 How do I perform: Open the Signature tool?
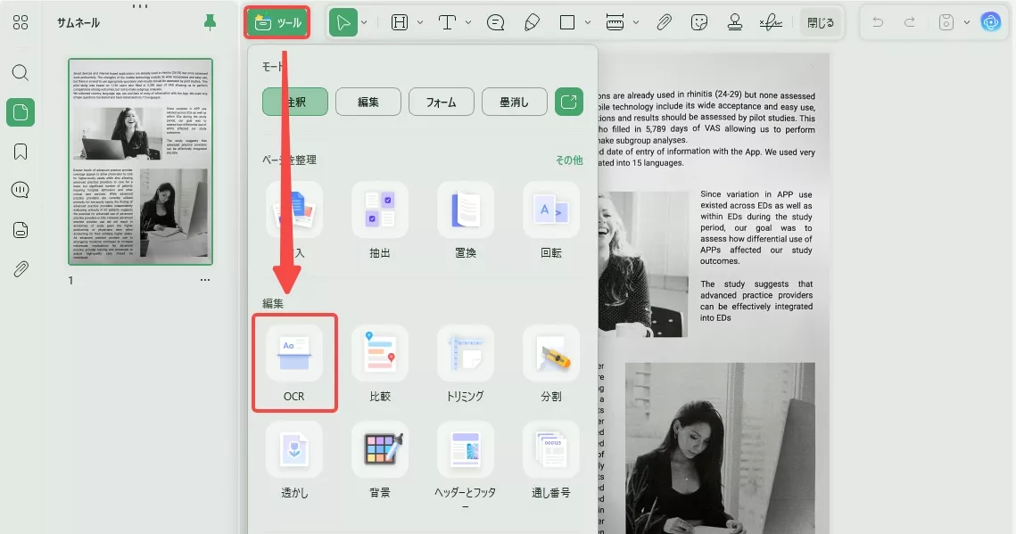click(x=771, y=21)
